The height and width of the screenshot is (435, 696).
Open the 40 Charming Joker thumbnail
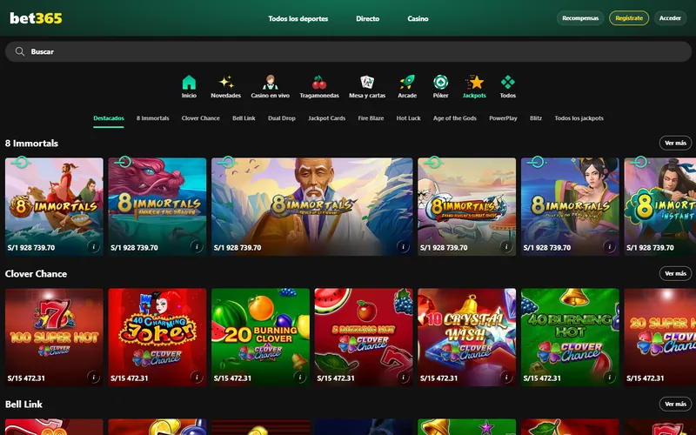(x=157, y=337)
